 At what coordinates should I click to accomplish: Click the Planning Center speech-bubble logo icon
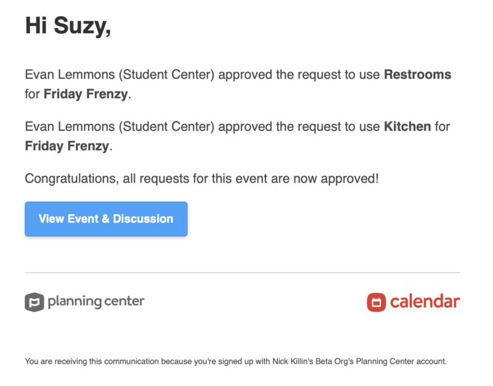(x=36, y=302)
